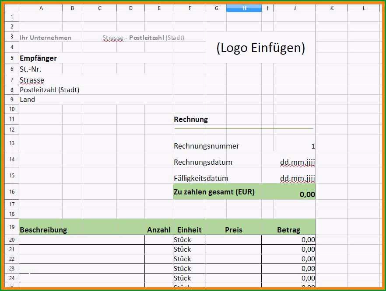Select row header 3
This screenshot has height=291, width=386.
pyautogui.click(x=12, y=37)
